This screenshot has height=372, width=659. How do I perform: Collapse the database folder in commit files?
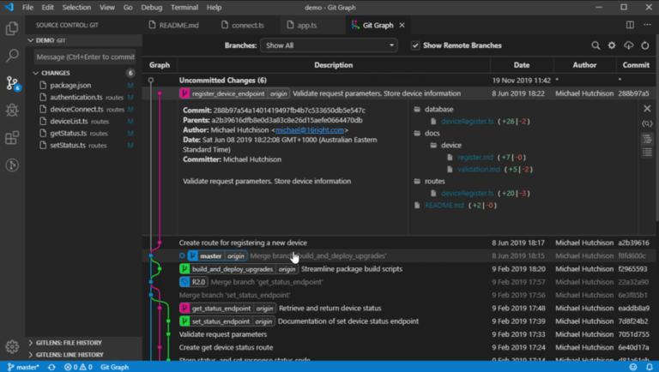click(x=433, y=109)
